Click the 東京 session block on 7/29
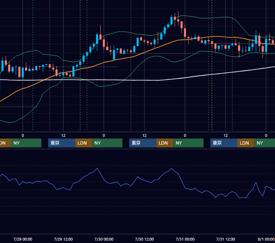This screenshot has height=243, width=275. tap(61, 143)
